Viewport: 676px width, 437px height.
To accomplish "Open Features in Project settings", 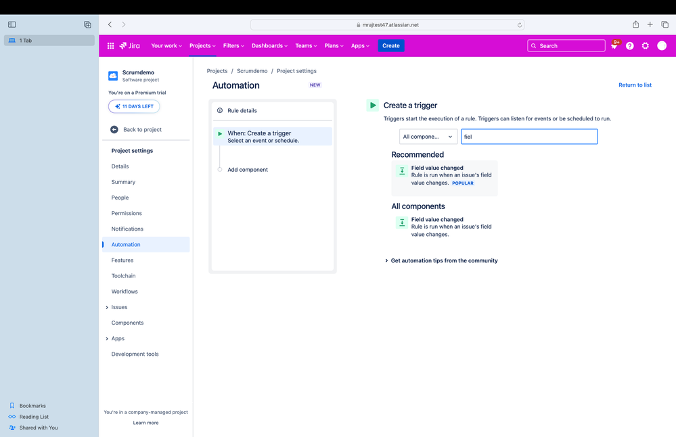I will coord(145,260).
